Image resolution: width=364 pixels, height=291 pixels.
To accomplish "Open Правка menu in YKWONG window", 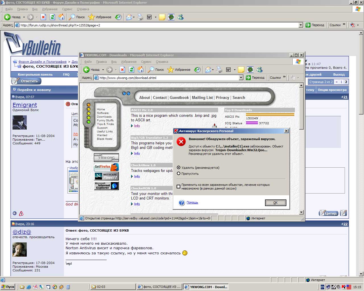I will [x=102, y=62].
